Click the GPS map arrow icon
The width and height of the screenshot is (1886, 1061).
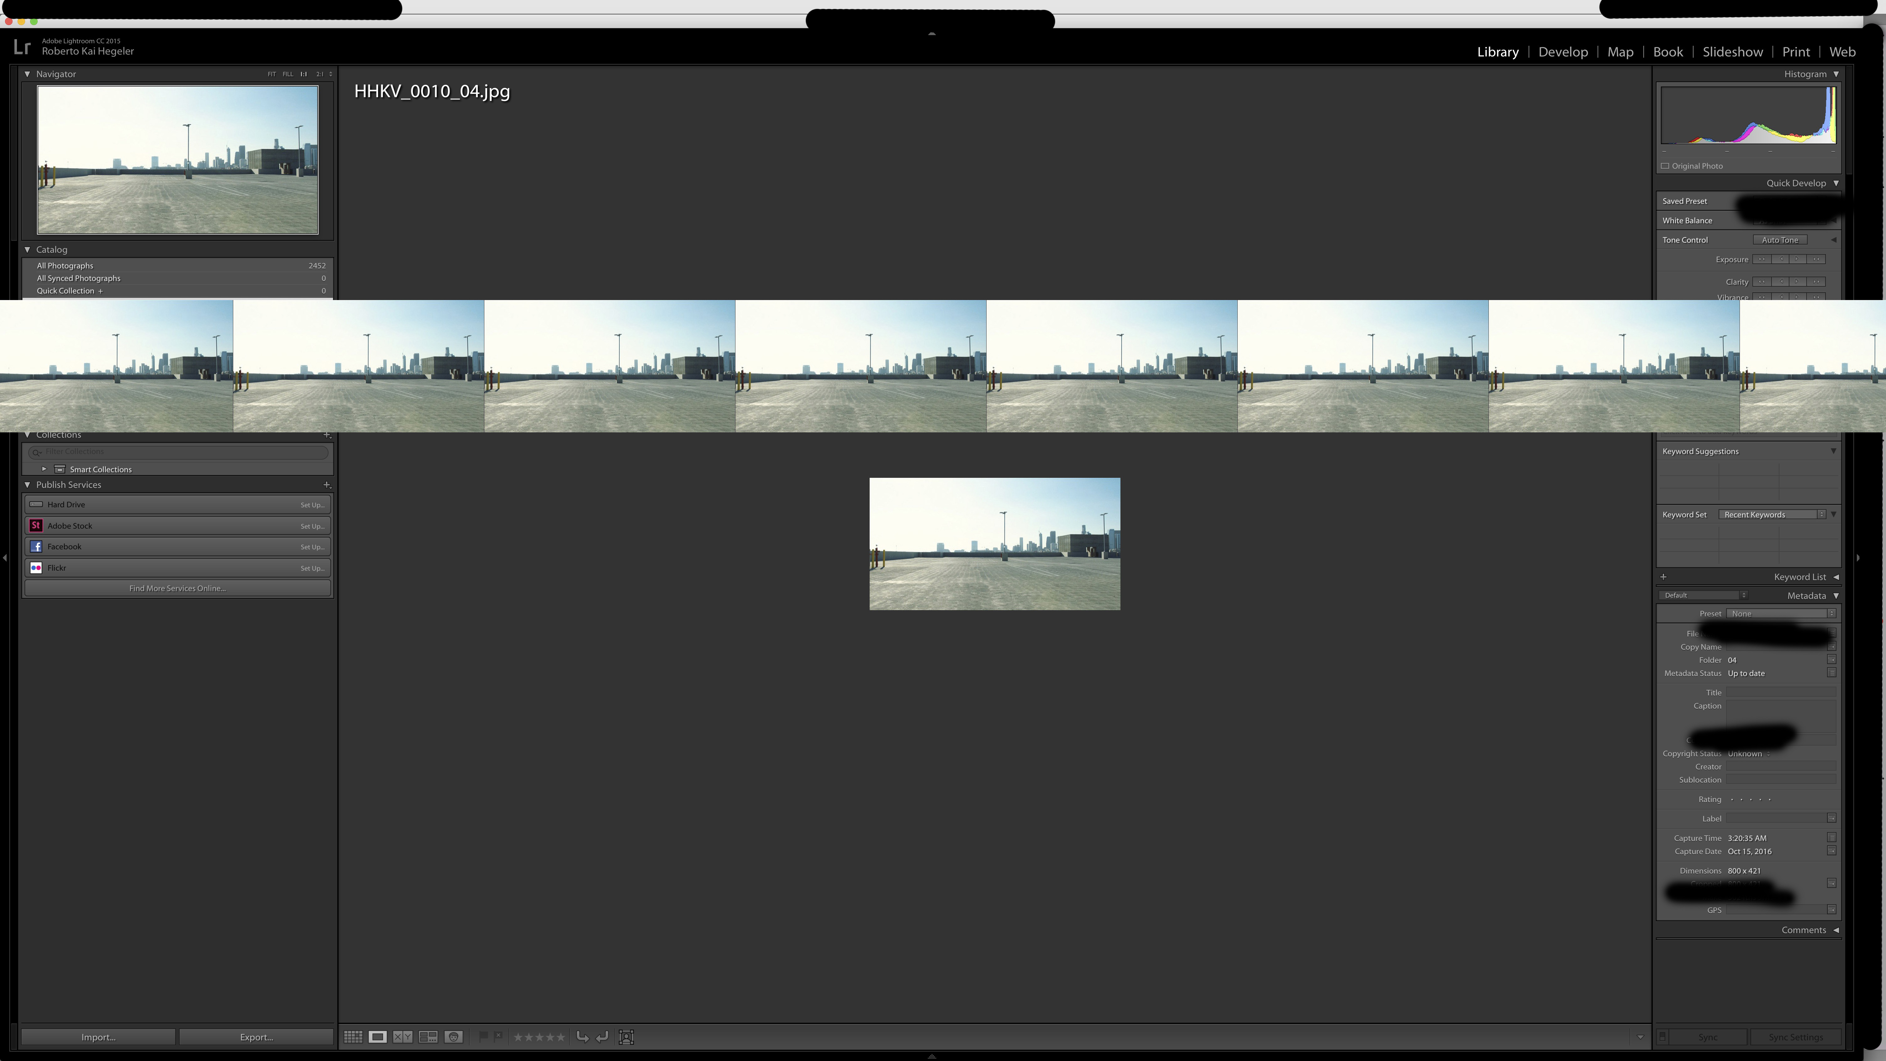(x=1832, y=910)
